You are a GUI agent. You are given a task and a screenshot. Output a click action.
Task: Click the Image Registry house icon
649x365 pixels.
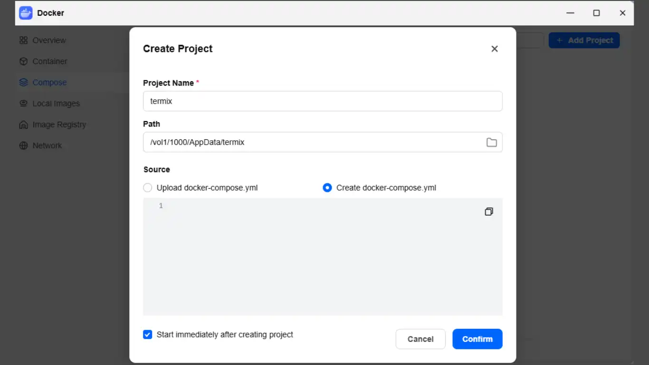[23, 125]
